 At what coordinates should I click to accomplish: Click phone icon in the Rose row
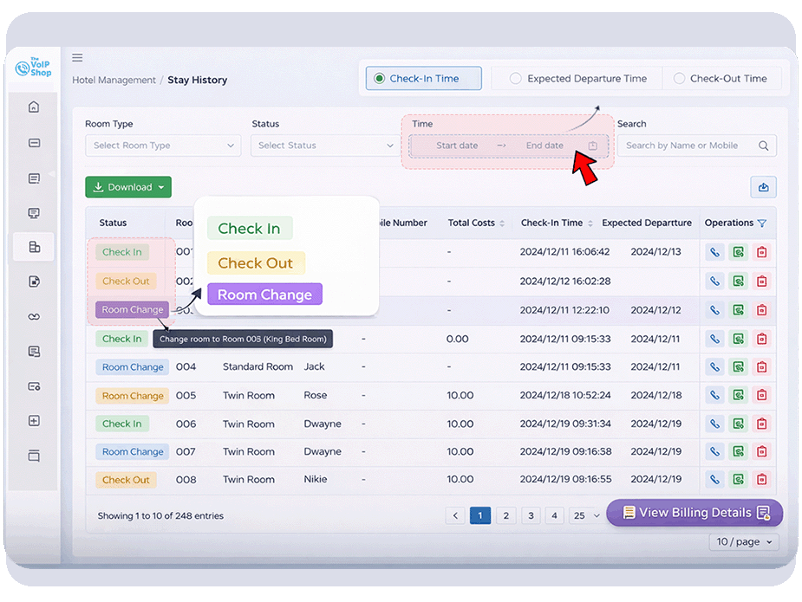(x=714, y=395)
